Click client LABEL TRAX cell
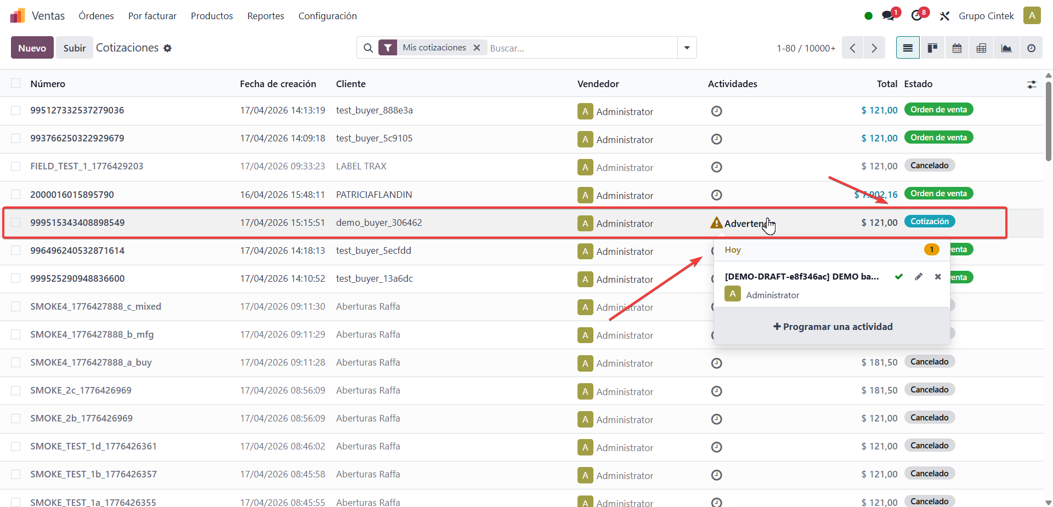The height and width of the screenshot is (507, 1053). (x=361, y=166)
